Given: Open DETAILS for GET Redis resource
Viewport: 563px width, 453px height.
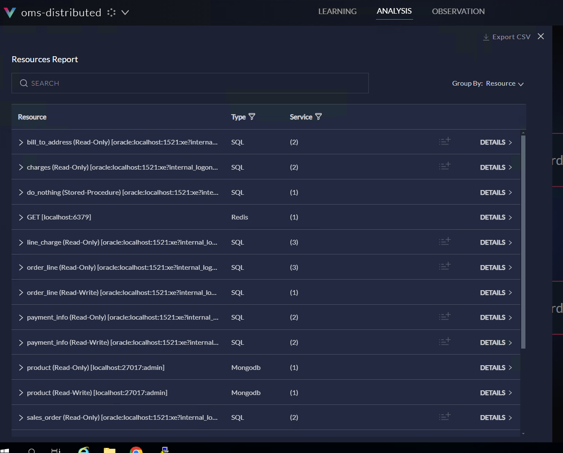Looking at the screenshot, I should tap(496, 217).
